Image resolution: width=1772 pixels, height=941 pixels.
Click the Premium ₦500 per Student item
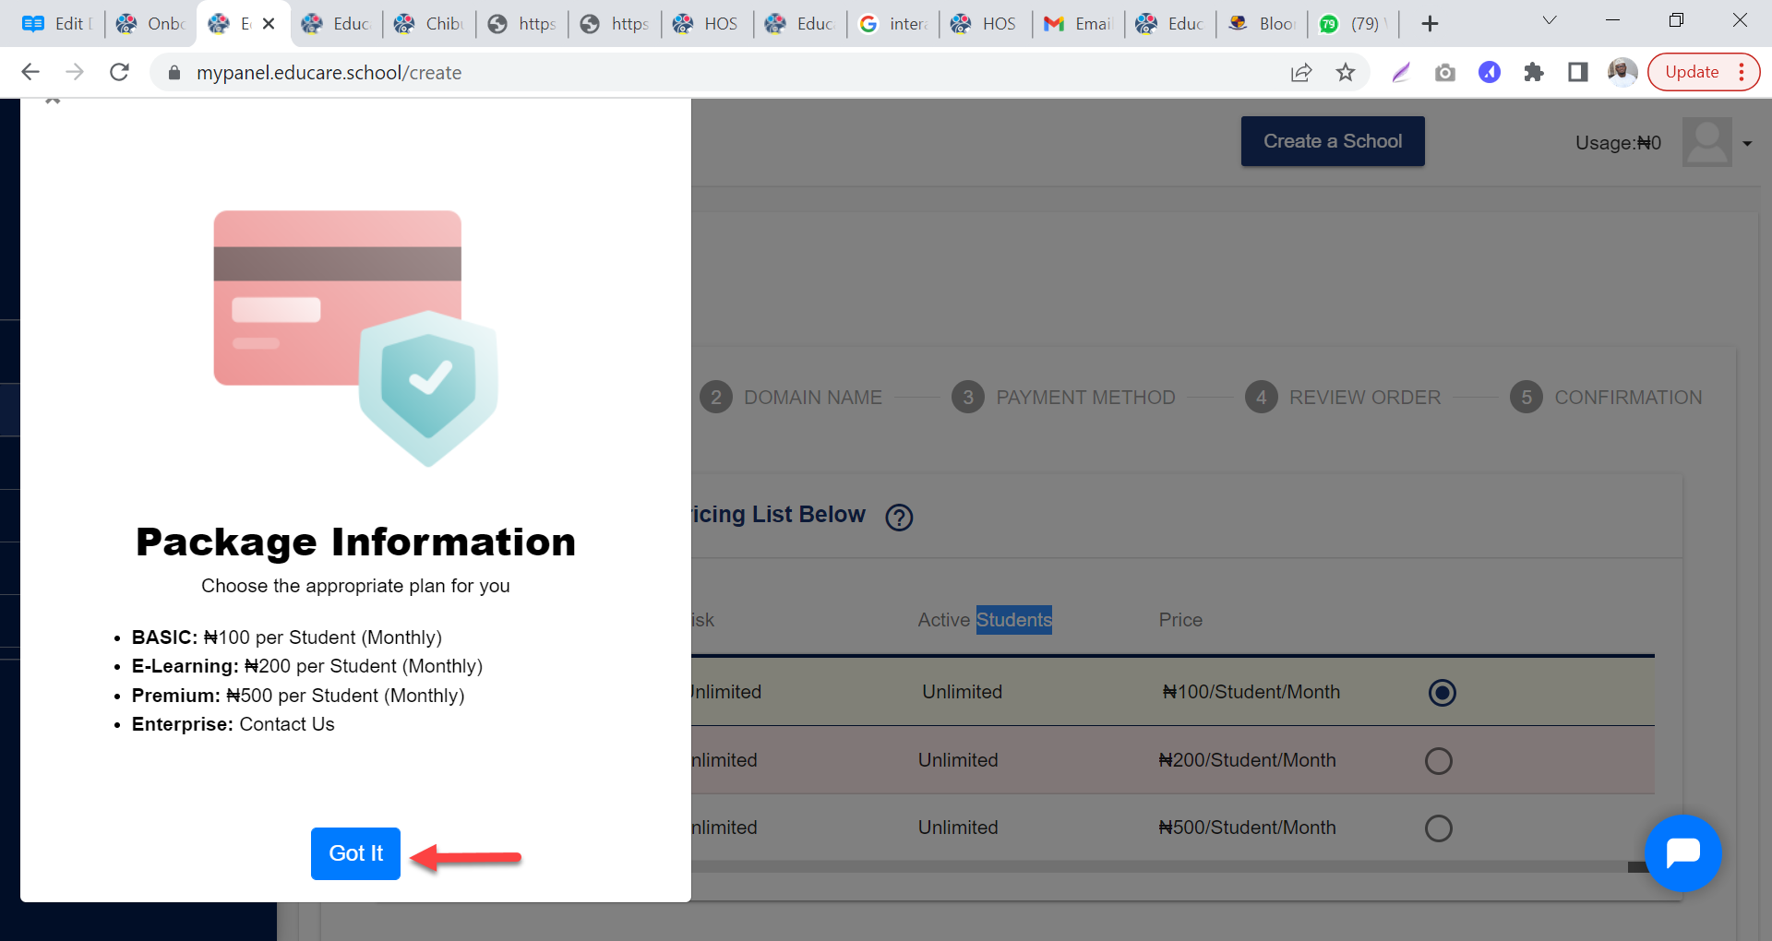tap(297, 696)
